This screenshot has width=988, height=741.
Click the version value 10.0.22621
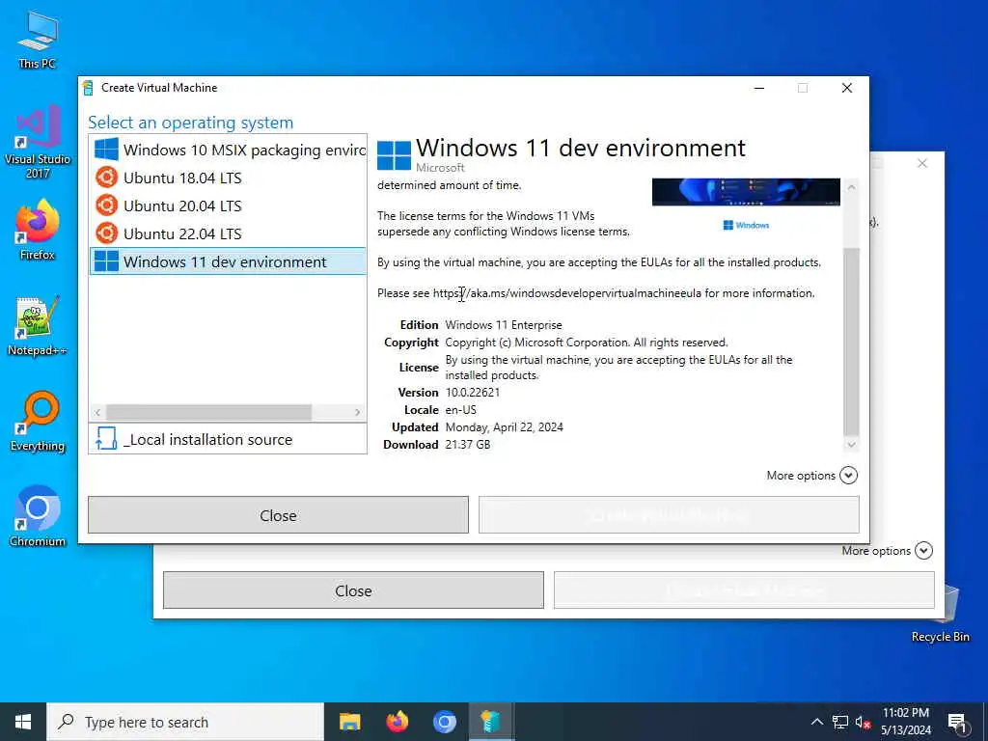(x=473, y=392)
